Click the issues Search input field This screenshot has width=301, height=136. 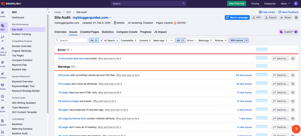point(71,40)
